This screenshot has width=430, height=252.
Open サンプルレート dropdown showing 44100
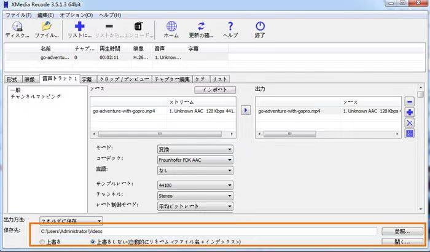point(195,185)
